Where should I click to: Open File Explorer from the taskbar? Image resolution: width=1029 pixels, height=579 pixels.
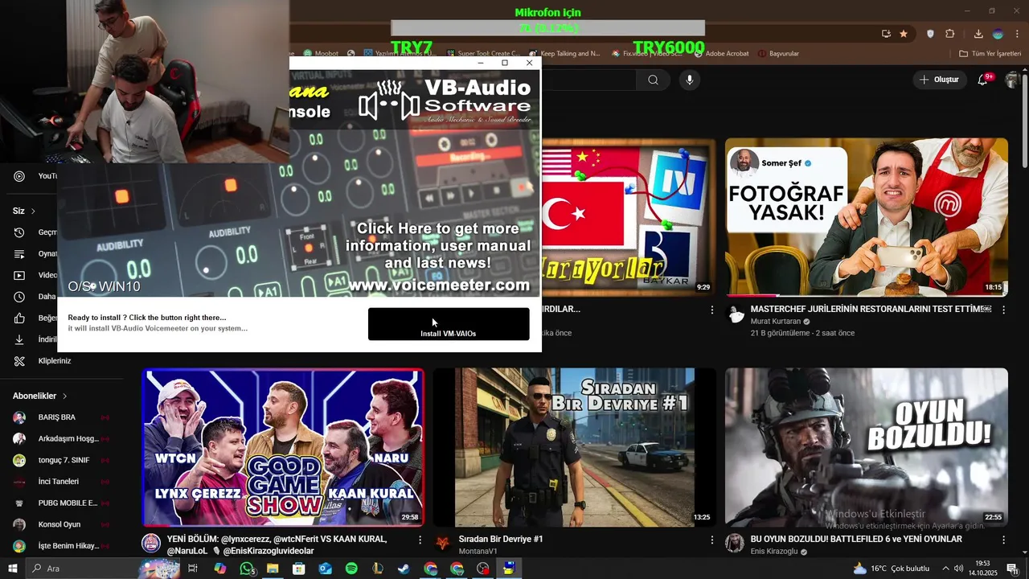coord(273,569)
